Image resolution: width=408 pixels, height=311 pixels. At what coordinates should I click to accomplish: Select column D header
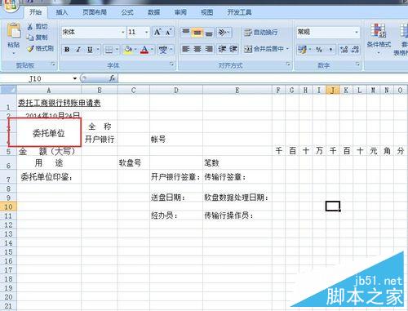[x=176, y=90]
